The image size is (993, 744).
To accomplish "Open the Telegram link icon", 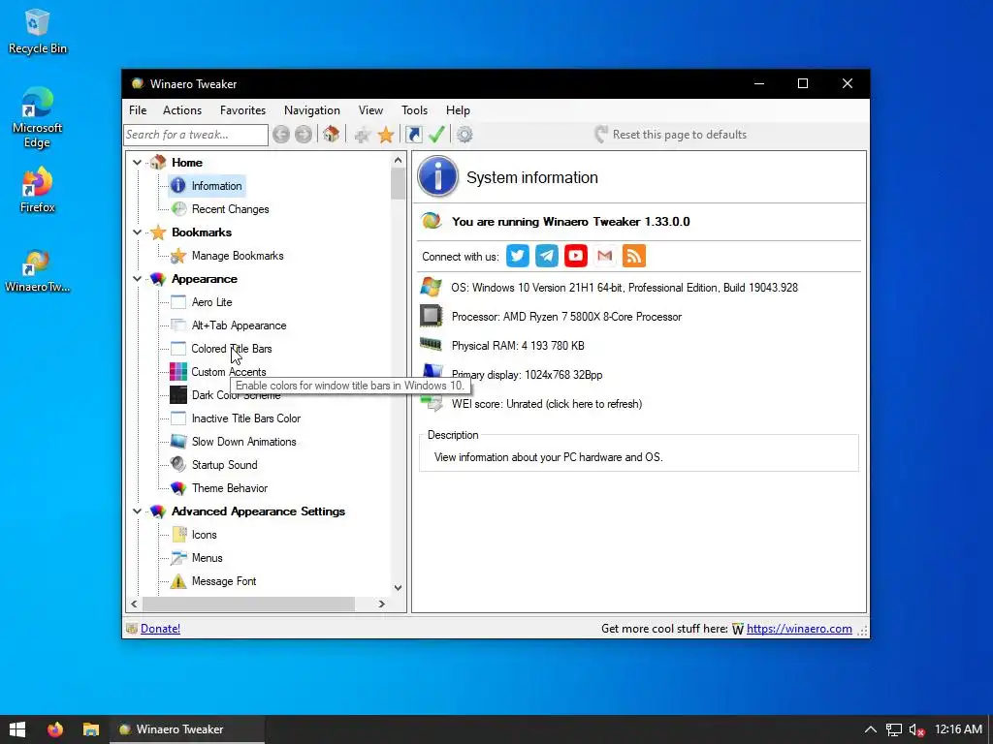I will point(547,256).
